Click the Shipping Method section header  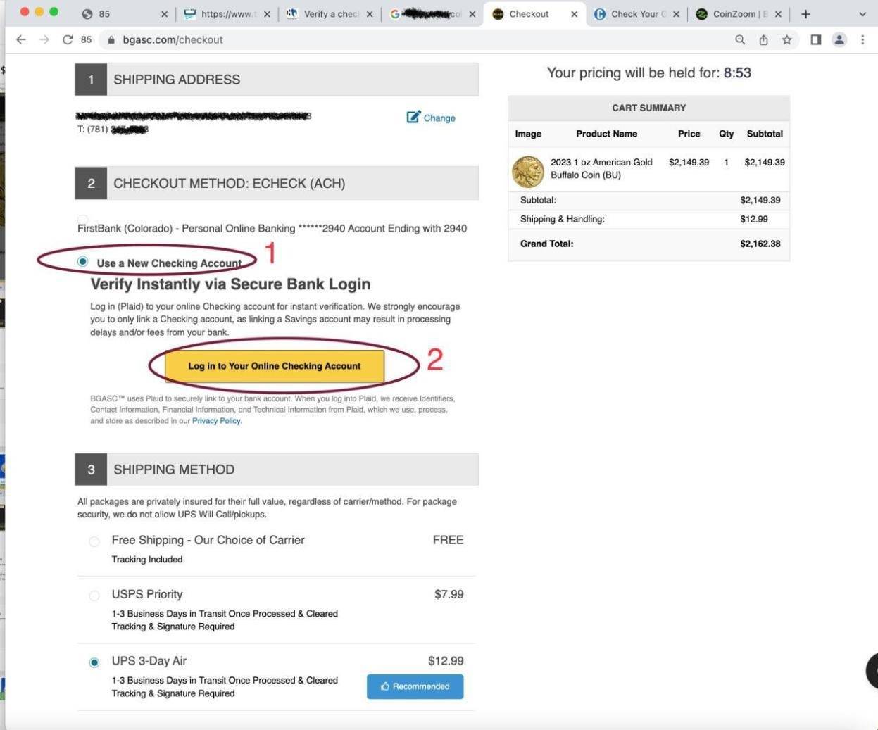[277, 470]
